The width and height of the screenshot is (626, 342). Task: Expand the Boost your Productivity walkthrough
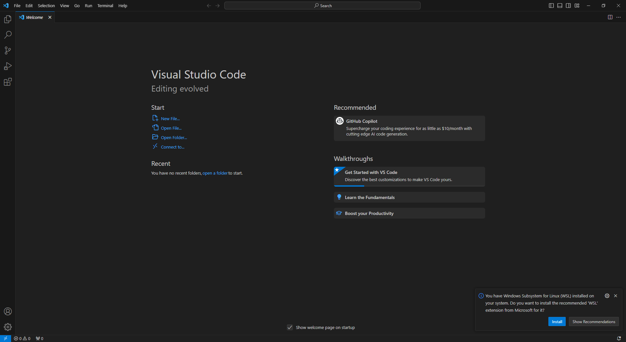pos(409,213)
